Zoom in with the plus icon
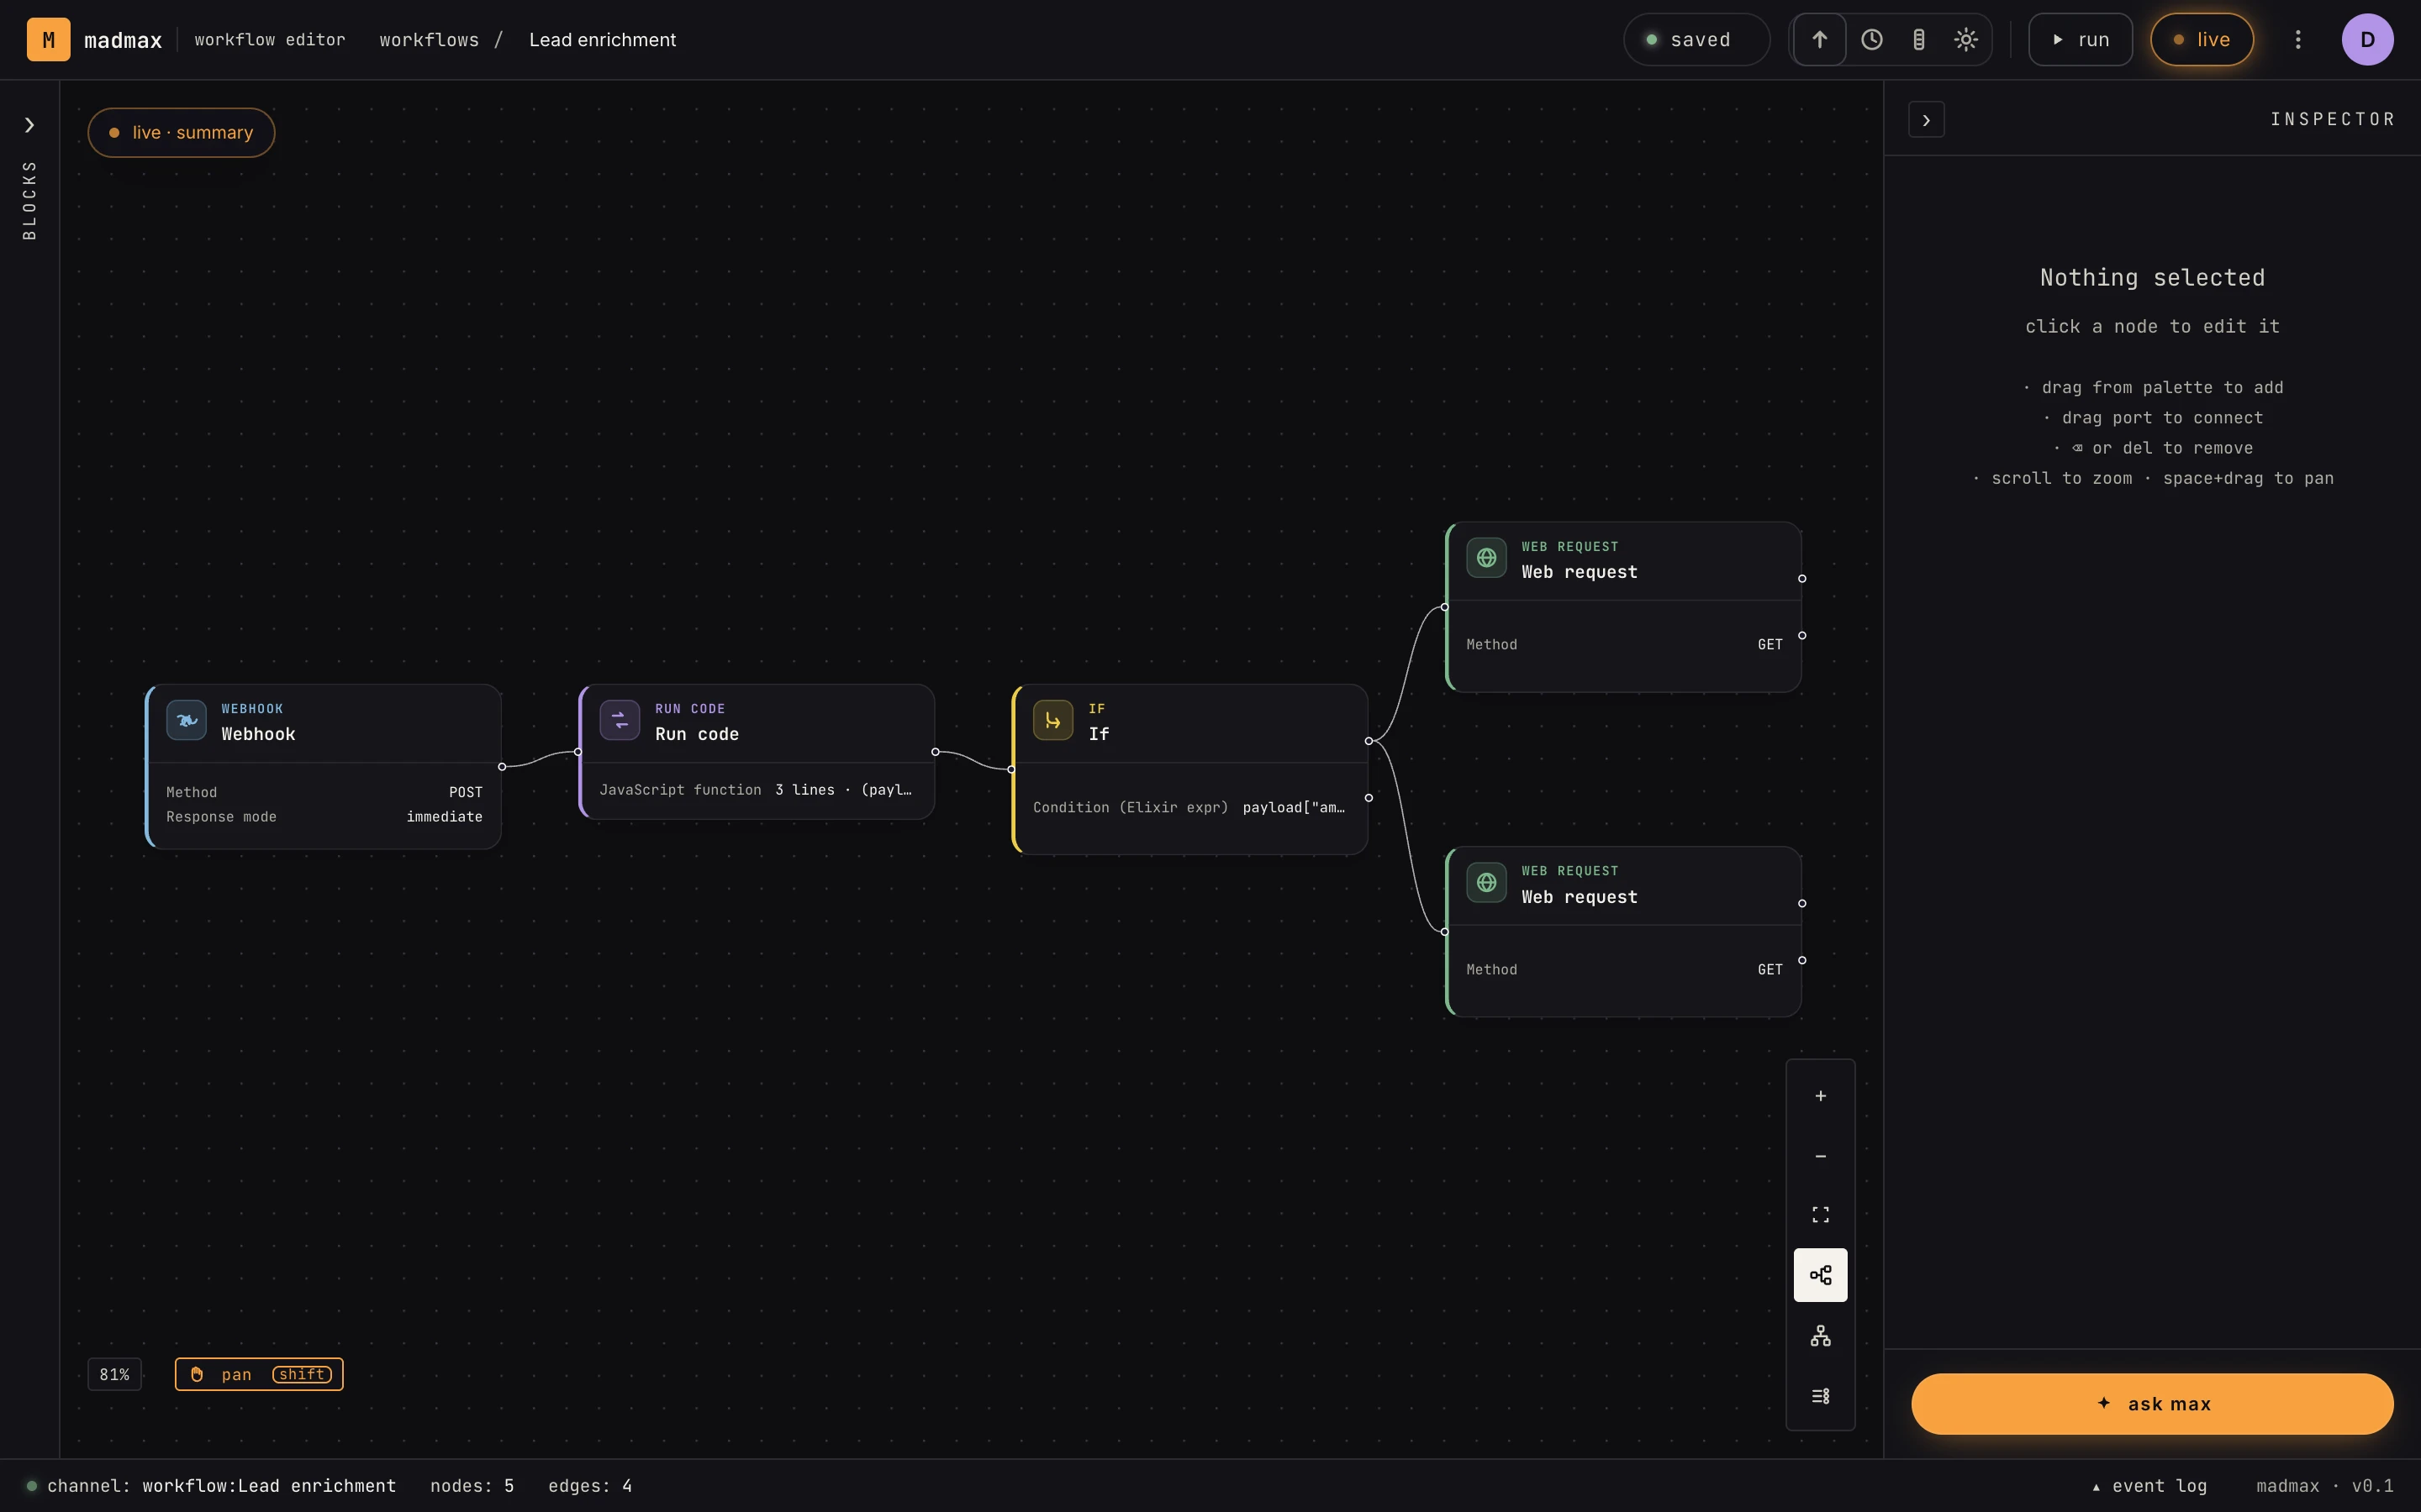The height and width of the screenshot is (1512, 2421). click(x=1821, y=1096)
